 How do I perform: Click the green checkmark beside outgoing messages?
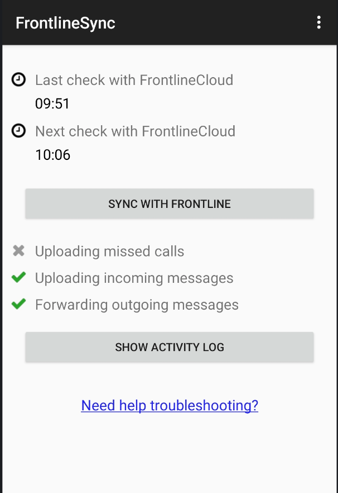(19, 304)
